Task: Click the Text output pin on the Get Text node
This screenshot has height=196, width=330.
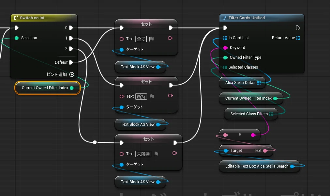Action: tap(265, 151)
